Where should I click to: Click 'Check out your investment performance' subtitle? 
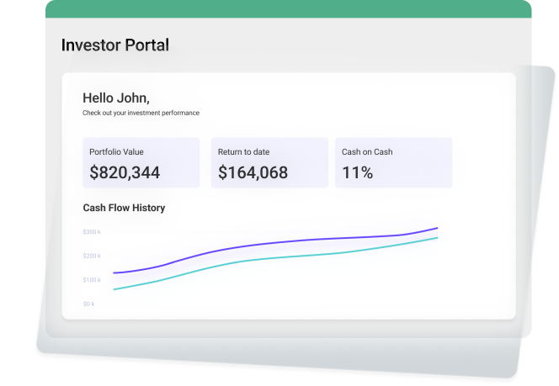(141, 113)
